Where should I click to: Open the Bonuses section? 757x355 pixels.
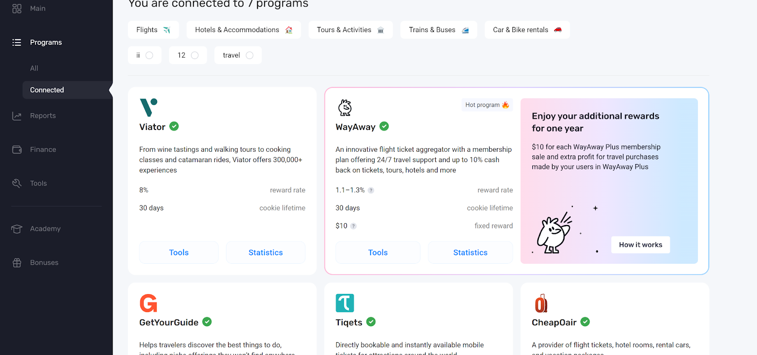click(x=44, y=263)
